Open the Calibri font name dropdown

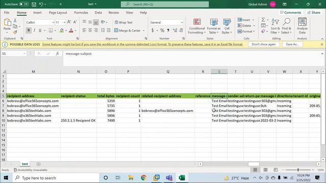pos(53,22)
